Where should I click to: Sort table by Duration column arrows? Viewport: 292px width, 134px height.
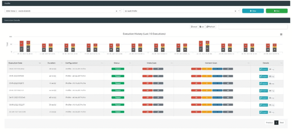[x=62, y=63]
